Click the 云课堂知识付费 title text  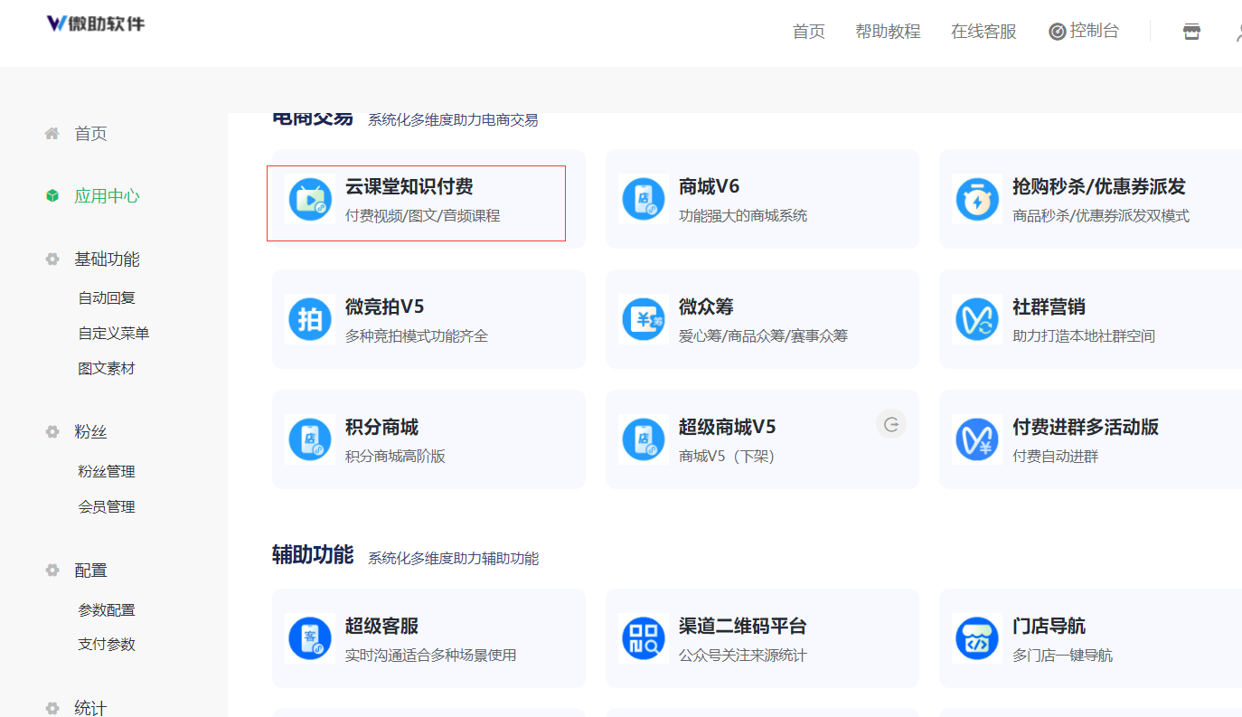(409, 187)
